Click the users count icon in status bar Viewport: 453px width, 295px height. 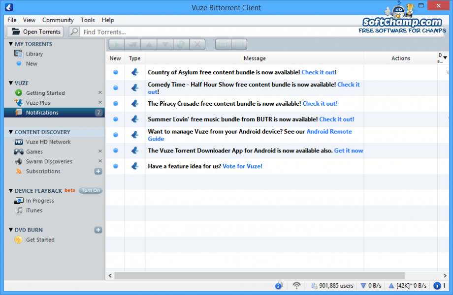tap(314, 286)
